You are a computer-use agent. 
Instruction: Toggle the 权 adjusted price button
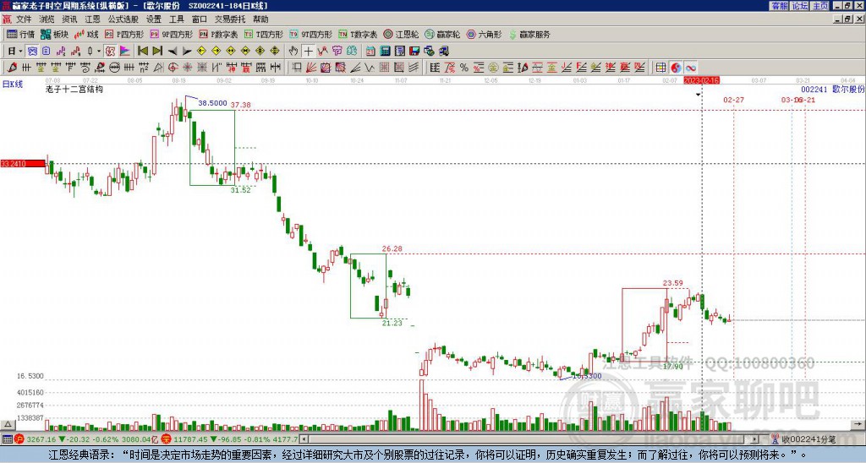(x=110, y=52)
